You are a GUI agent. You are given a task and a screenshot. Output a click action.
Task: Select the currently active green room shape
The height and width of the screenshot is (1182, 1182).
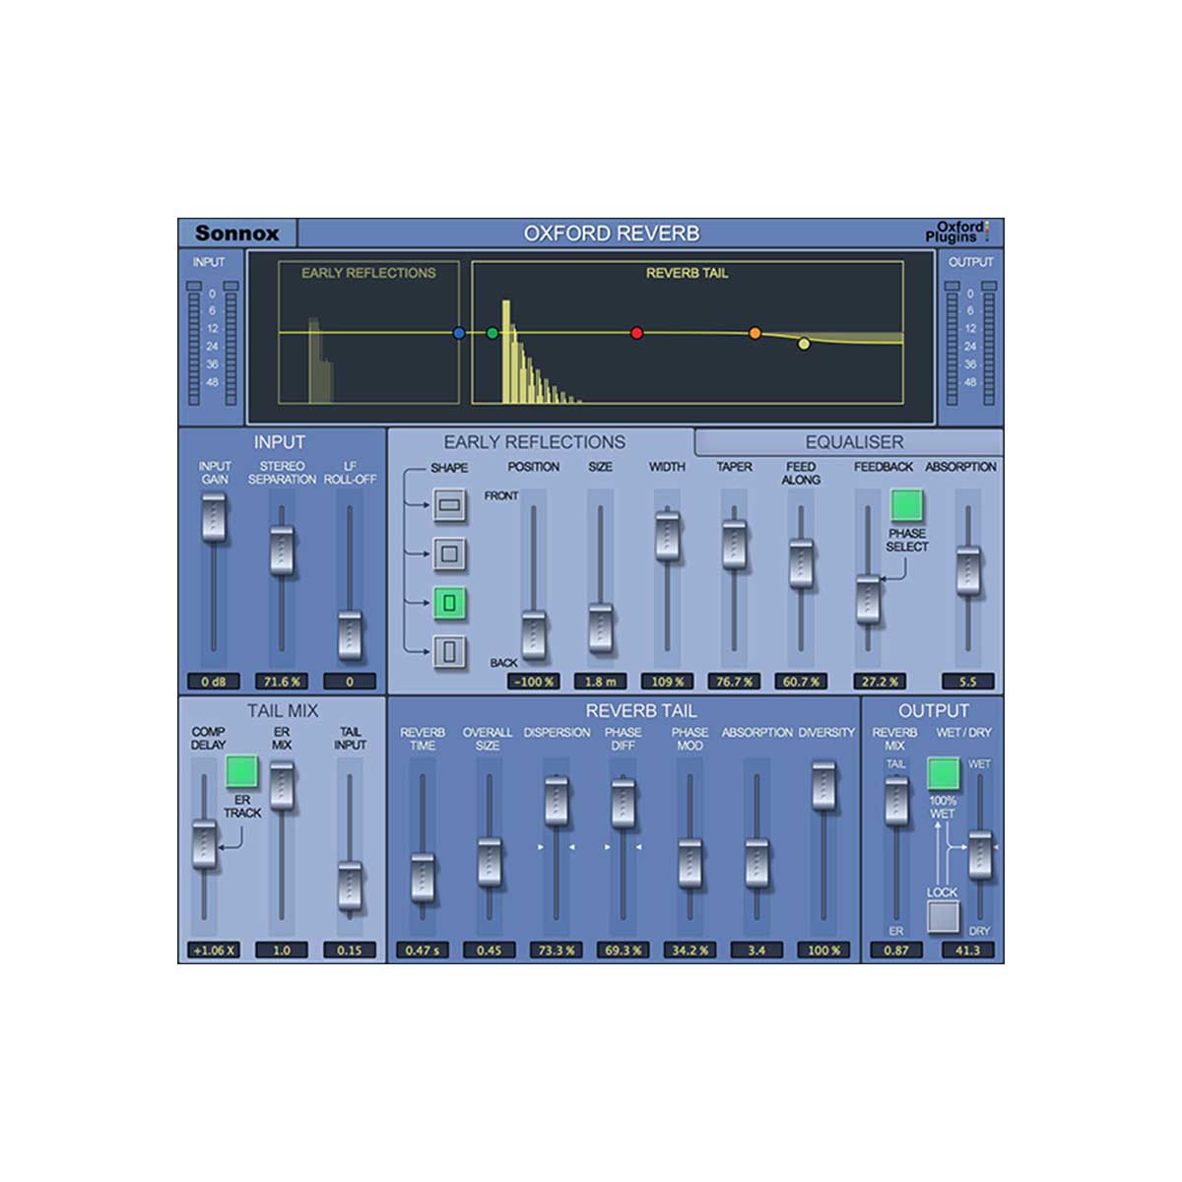[448, 599]
